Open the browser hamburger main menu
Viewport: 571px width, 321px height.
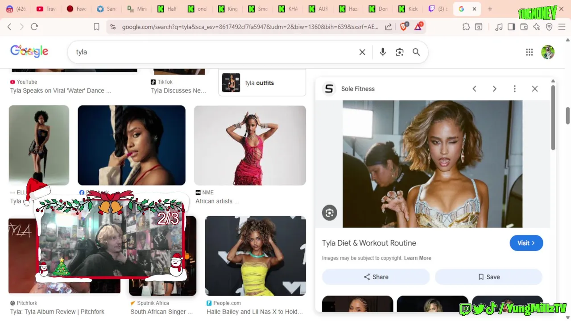click(x=562, y=27)
